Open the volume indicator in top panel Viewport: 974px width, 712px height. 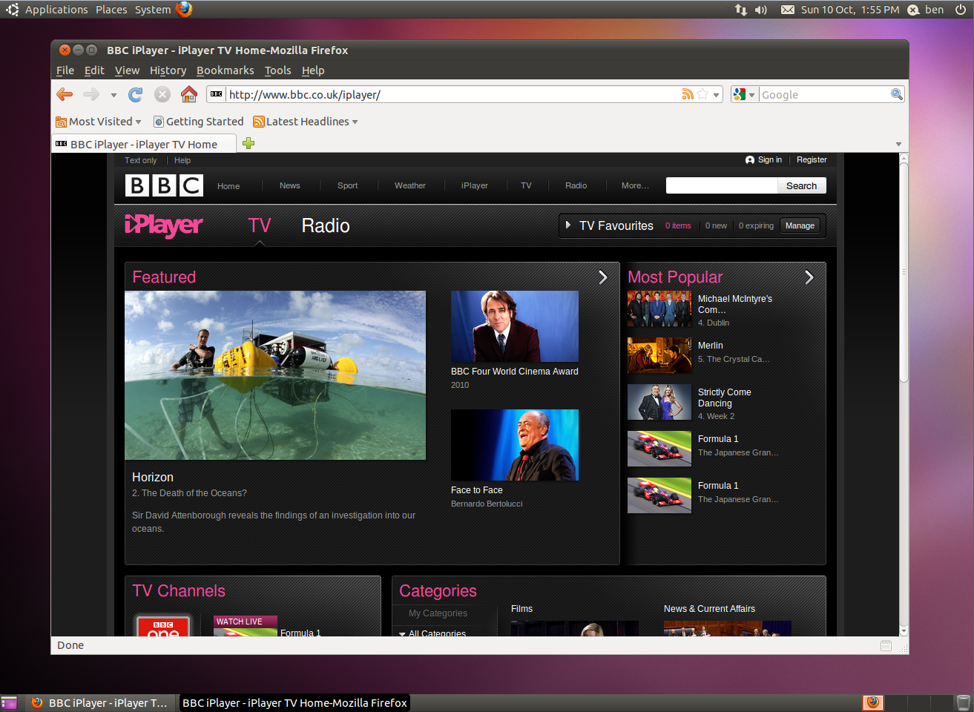click(761, 10)
